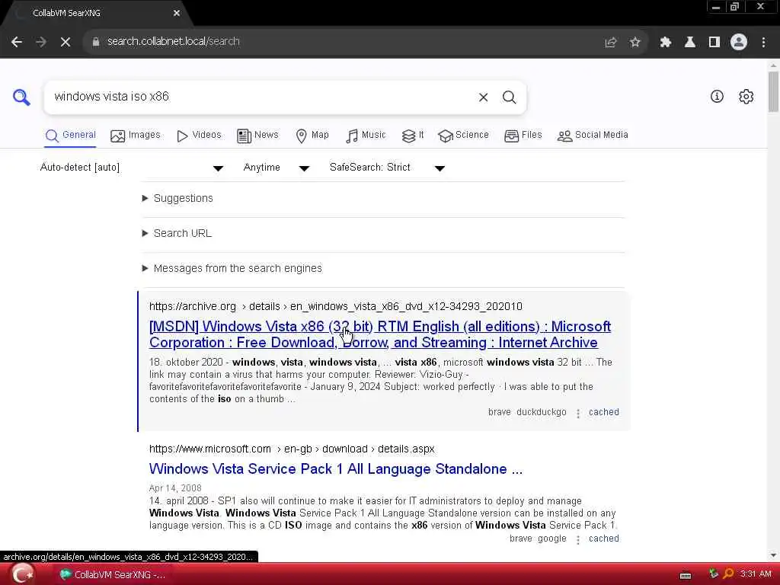Click the network tray icon
780x585 pixels.
(714, 574)
